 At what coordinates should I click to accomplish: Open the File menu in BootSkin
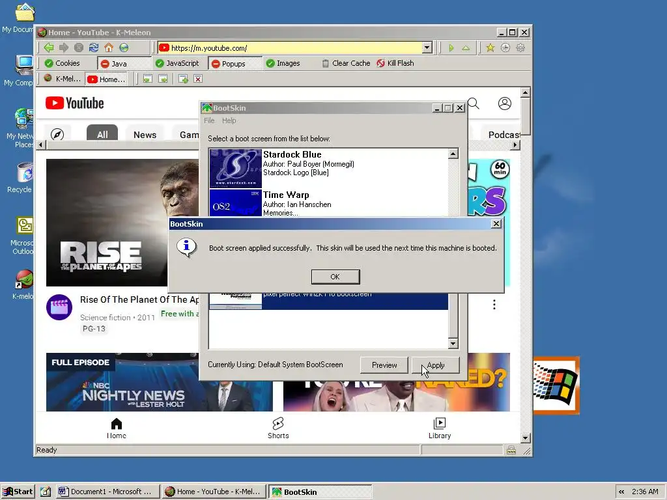tap(209, 120)
